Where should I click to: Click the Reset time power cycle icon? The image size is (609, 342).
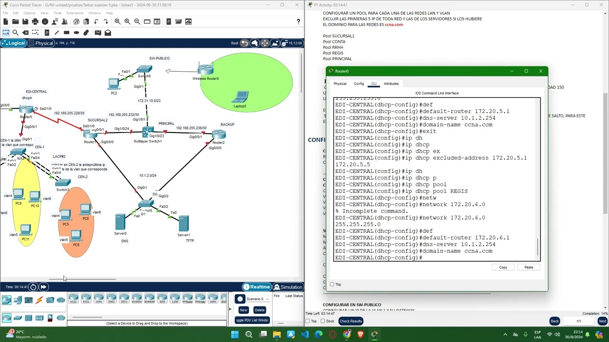[33, 287]
